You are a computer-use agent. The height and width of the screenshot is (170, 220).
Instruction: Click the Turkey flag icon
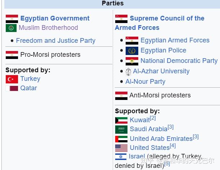click(12, 79)
